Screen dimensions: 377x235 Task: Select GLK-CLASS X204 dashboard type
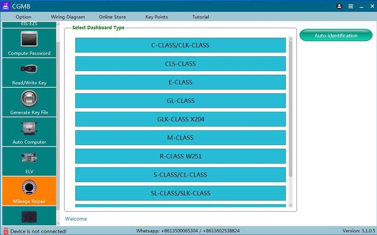(x=180, y=119)
